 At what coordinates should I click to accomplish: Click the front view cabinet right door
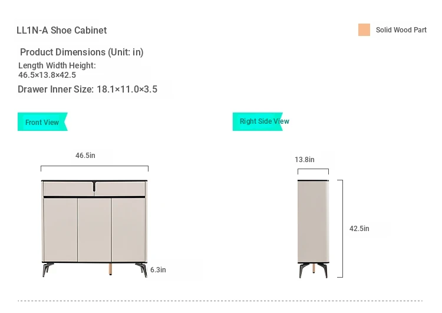pyautogui.click(x=128, y=230)
